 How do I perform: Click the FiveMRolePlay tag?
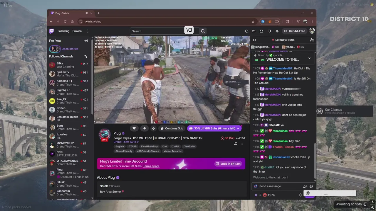[x=149, y=147]
